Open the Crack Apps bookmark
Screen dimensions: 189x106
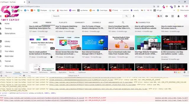pos(102,11)
